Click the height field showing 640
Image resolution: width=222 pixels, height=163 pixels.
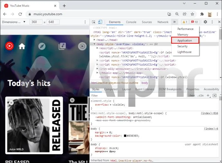pos(53,22)
